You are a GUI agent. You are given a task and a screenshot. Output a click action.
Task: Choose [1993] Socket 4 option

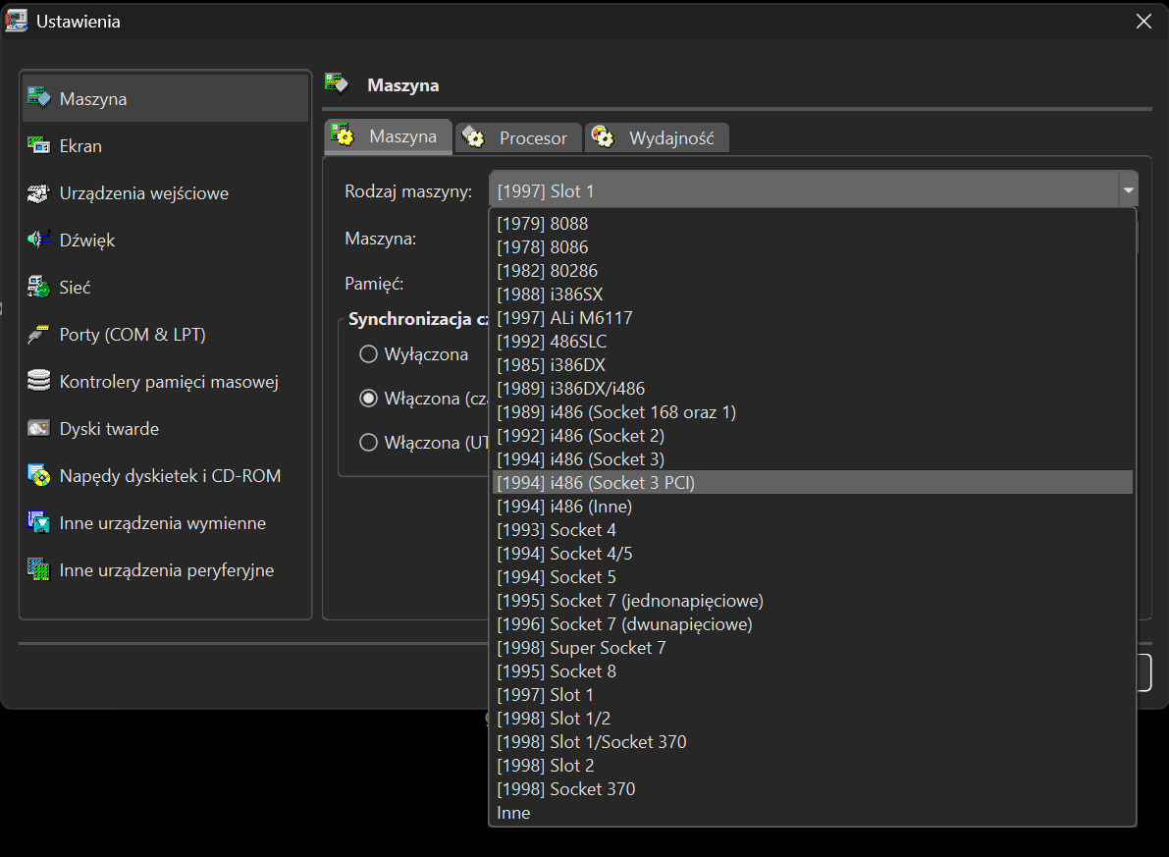pyautogui.click(x=813, y=529)
